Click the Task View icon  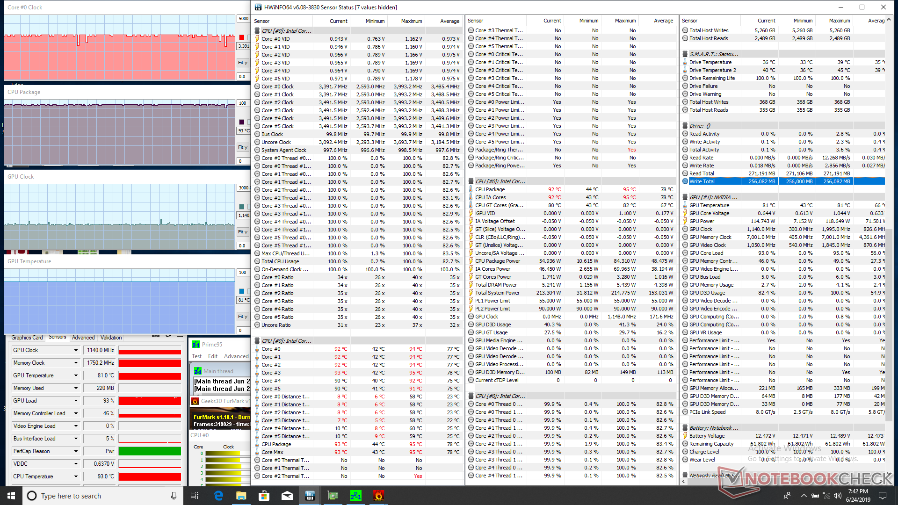[x=195, y=496]
